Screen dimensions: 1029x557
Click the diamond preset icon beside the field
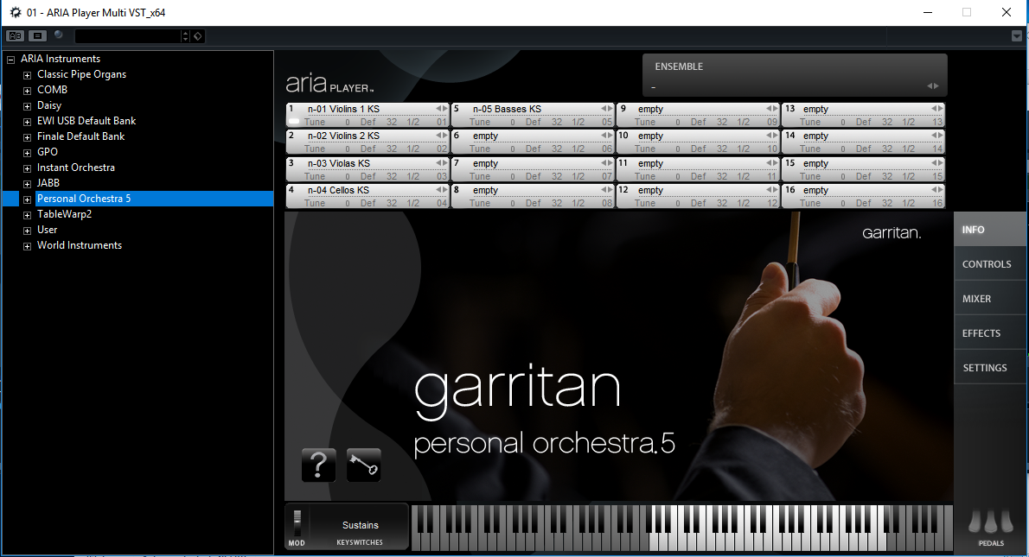[197, 36]
